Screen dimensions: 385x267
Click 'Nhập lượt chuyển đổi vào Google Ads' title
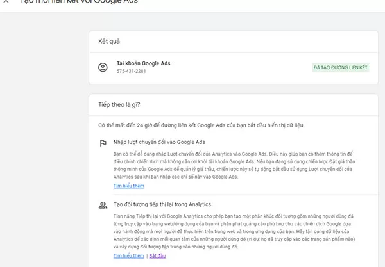(x=159, y=142)
